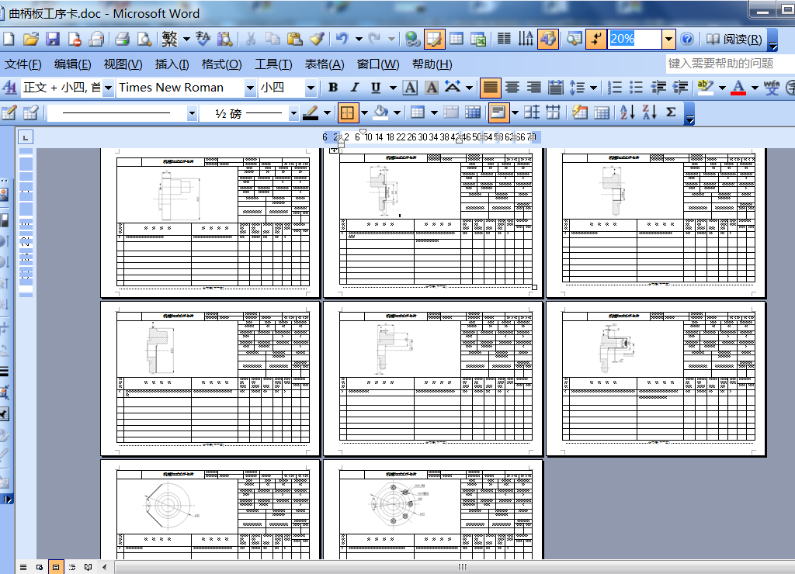Open the font name dropdown
795x574 pixels.
250,88
